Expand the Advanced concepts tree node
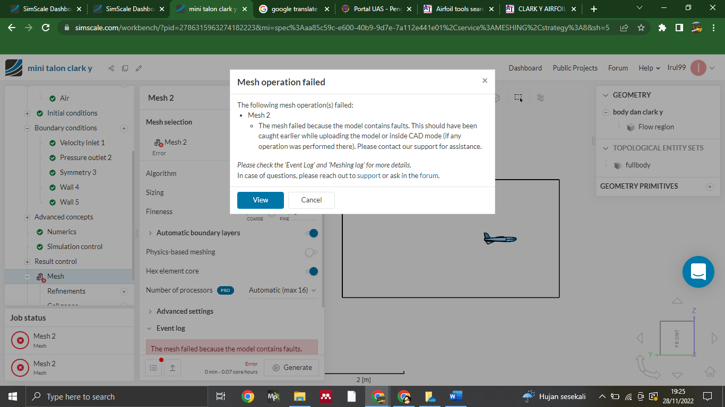This screenshot has height=407, width=725. click(x=27, y=217)
